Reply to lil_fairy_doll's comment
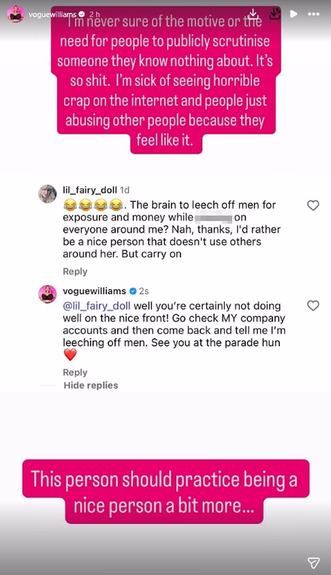Image resolution: width=331 pixels, height=575 pixels. (75, 272)
